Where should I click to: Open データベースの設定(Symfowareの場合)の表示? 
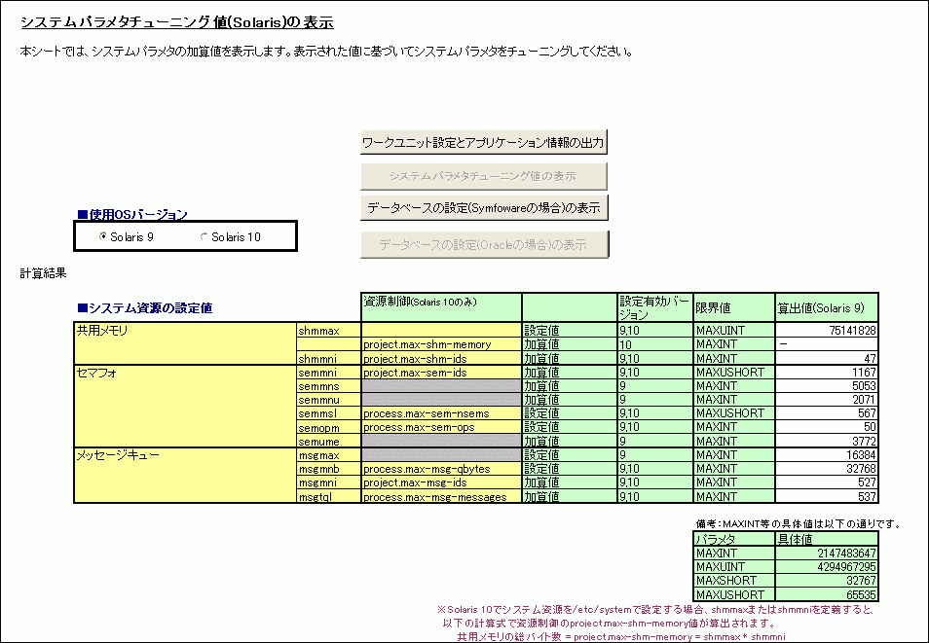[484, 207]
